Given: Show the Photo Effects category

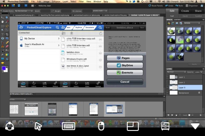Looking at the screenshot, I should coord(177,23).
